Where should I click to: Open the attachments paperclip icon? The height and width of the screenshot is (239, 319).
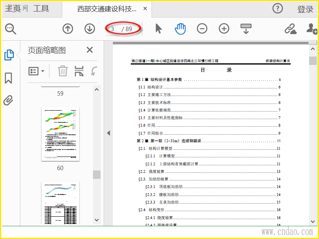8,100
